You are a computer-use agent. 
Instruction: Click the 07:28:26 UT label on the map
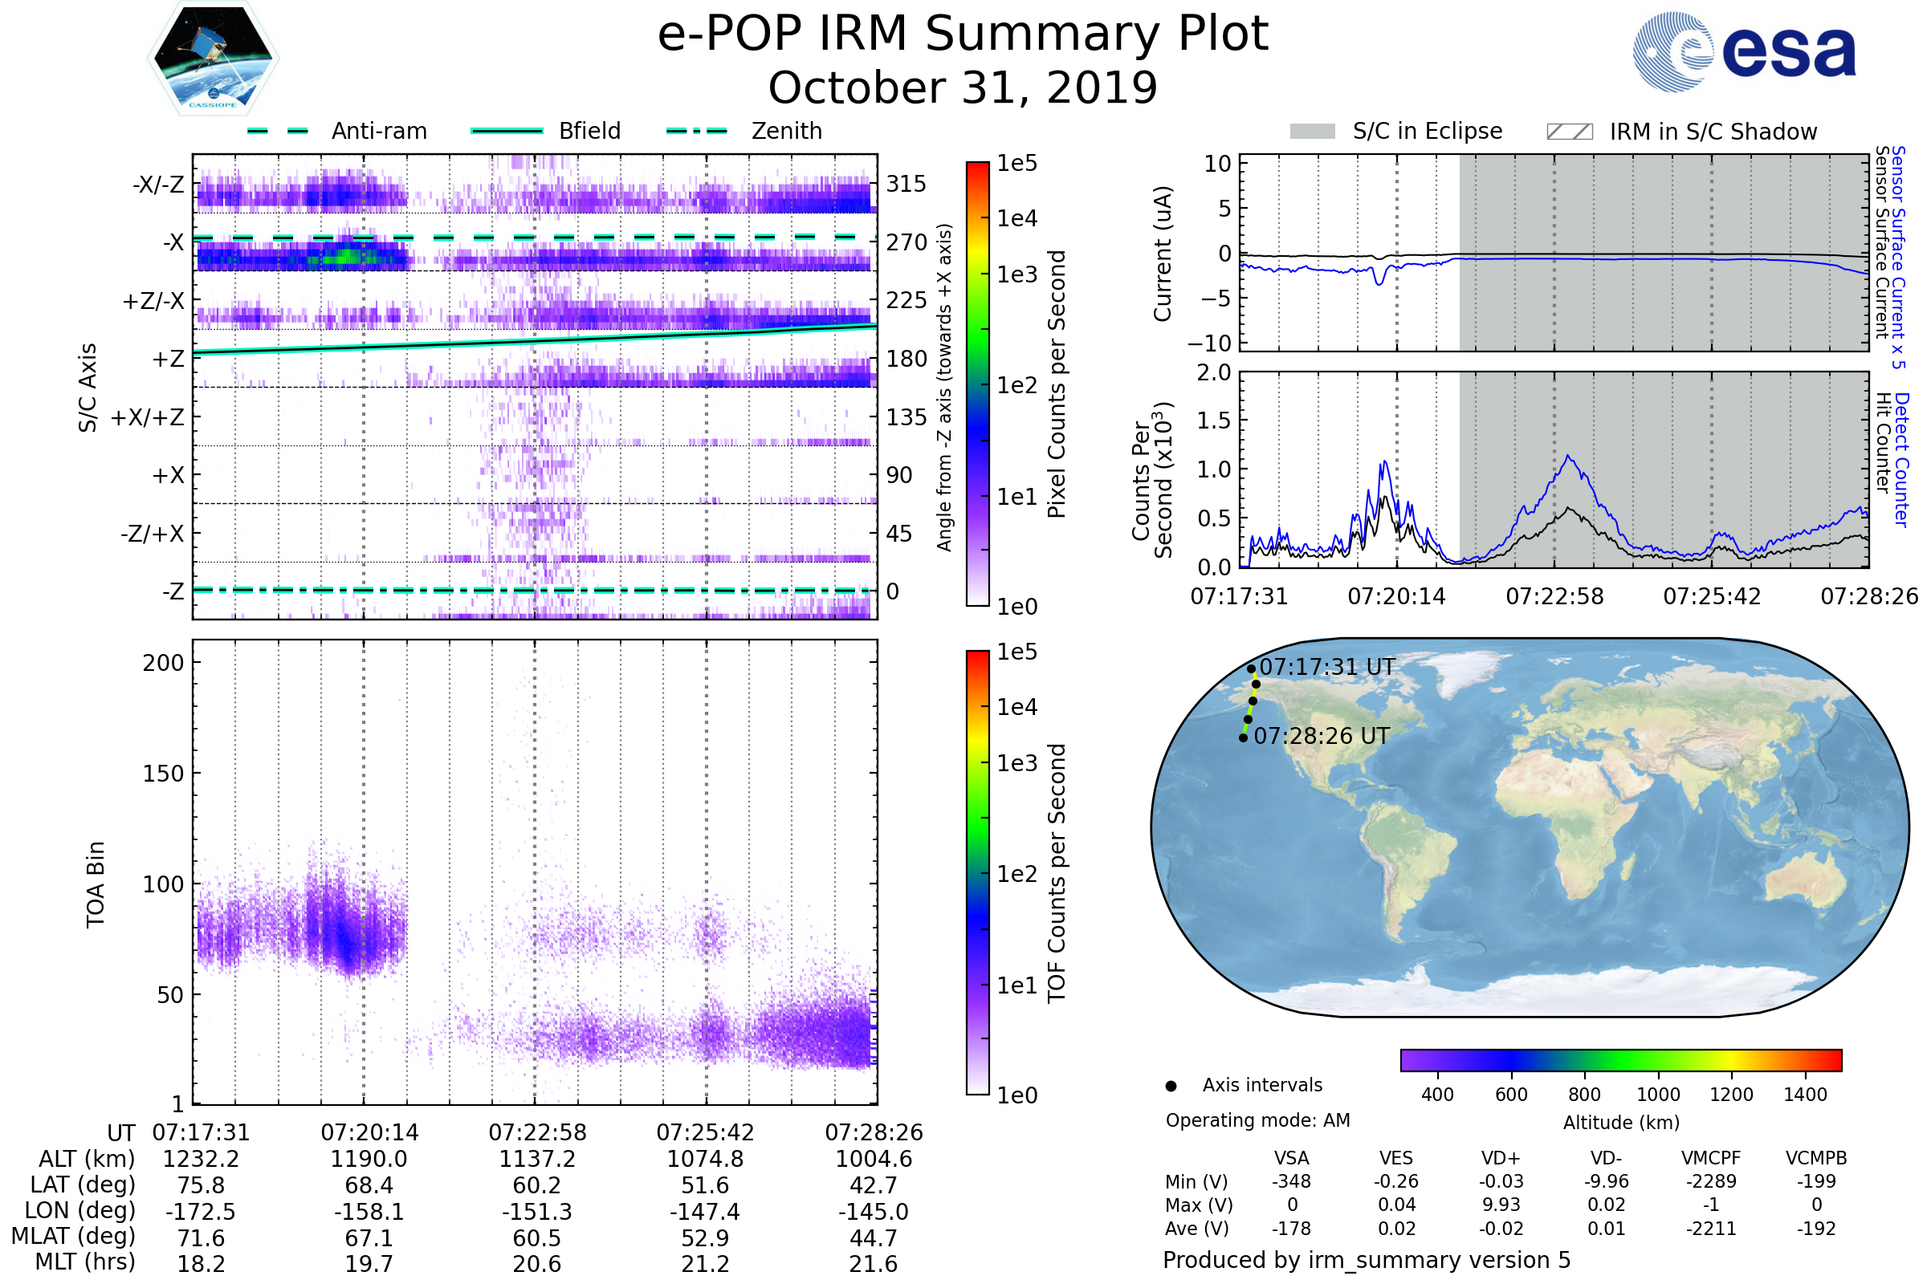[x=1321, y=736]
